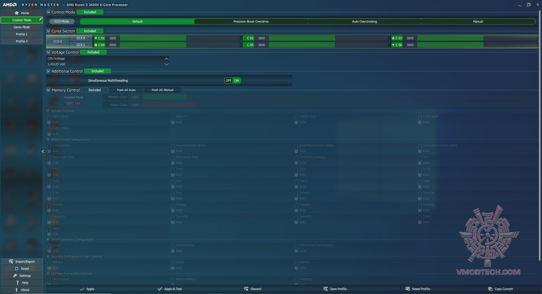This screenshot has height=294, width=542.
Task: Collapse the Additional Control section
Action: [48, 71]
